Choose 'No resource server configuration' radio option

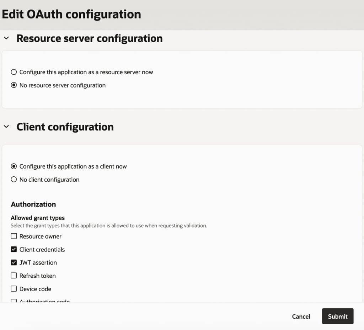point(14,85)
